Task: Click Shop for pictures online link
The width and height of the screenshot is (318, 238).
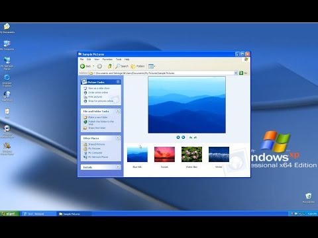Action: [x=99, y=101]
